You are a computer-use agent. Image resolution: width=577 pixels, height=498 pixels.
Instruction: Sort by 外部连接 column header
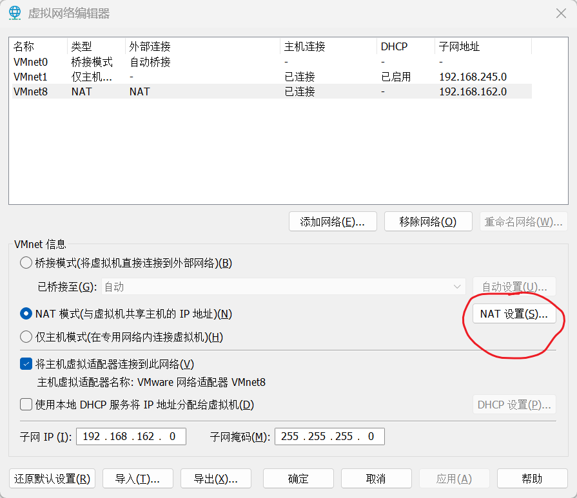[x=203, y=46]
